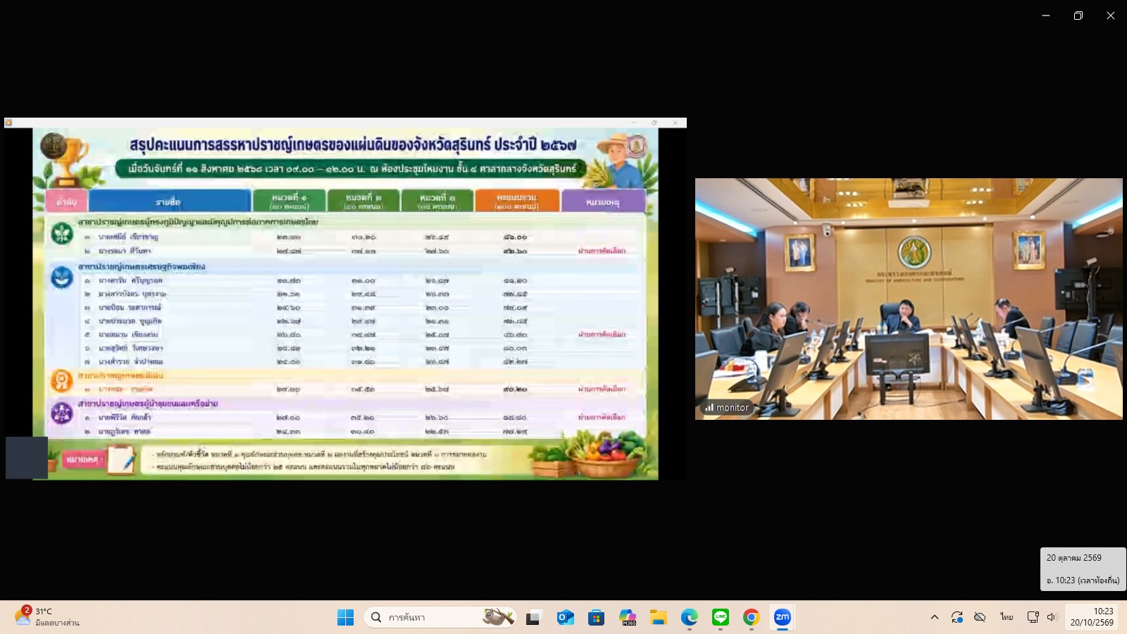Viewport: 1127px width, 634px height.
Task: Show hidden system tray icons
Action: point(935,617)
